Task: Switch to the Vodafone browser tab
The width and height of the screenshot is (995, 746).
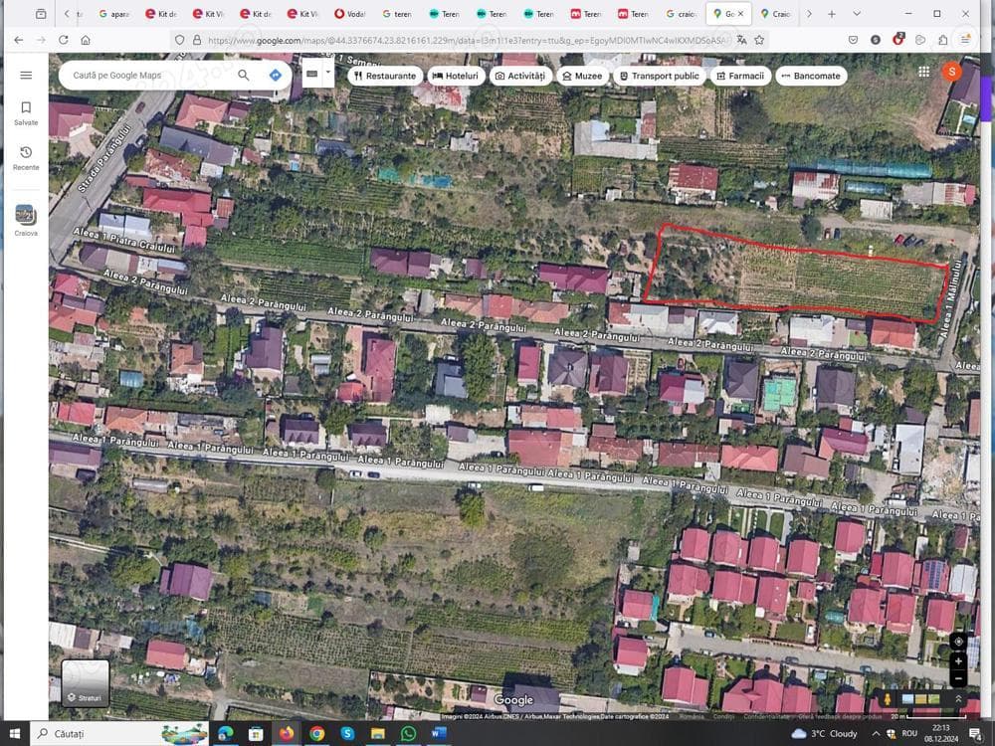Action: click(x=350, y=14)
